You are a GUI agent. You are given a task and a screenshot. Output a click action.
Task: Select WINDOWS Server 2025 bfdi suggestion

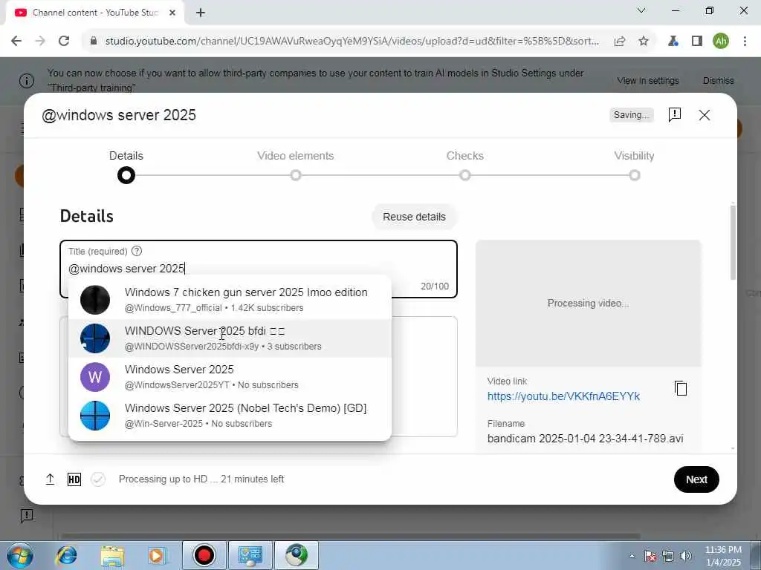(x=230, y=338)
